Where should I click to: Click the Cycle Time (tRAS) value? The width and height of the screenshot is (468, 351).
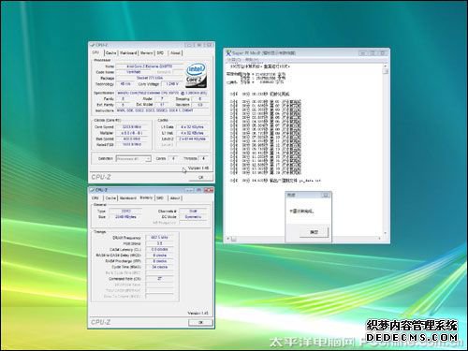click(x=159, y=267)
